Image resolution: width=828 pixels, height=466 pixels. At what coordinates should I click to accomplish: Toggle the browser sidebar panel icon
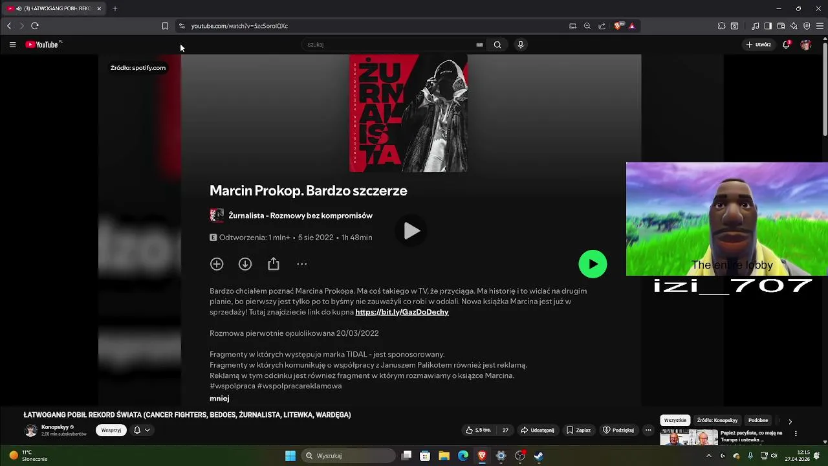tap(768, 26)
